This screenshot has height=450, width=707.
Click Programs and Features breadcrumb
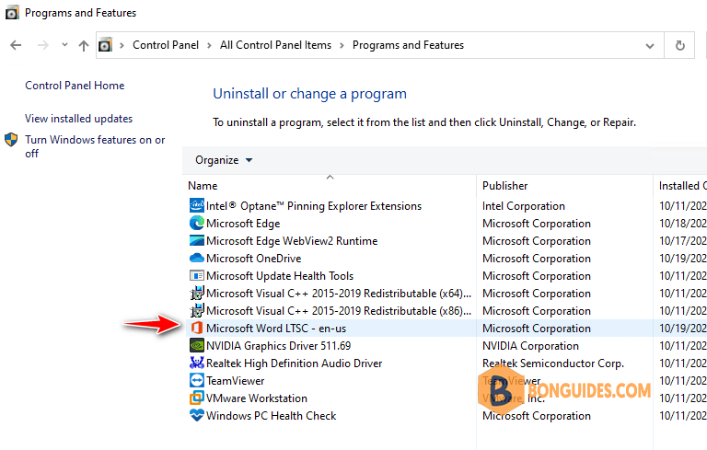408,45
